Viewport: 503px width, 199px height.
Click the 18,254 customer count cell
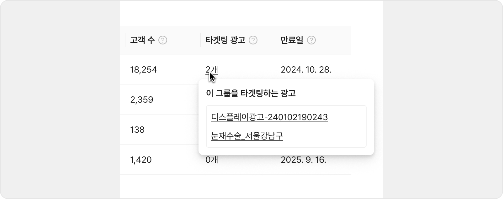pos(143,69)
